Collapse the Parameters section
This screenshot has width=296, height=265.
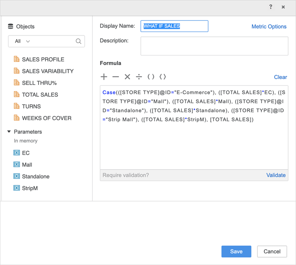(9, 132)
